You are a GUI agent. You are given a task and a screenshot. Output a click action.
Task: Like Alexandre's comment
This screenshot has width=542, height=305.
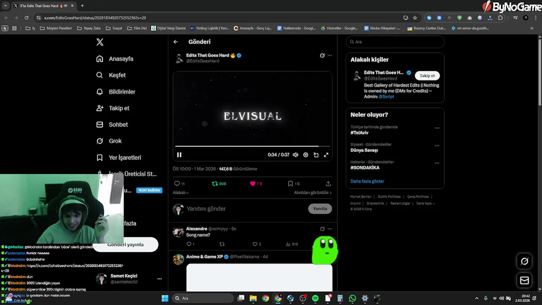(257, 244)
